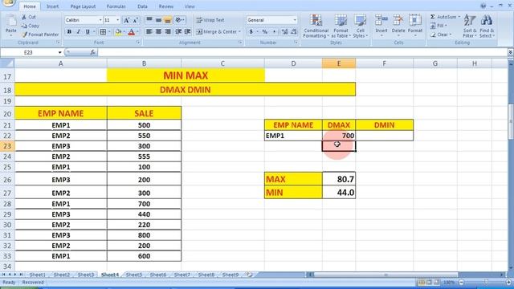This screenshot has height=289, width=514.
Task: Align text left
Action: click(x=149, y=32)
